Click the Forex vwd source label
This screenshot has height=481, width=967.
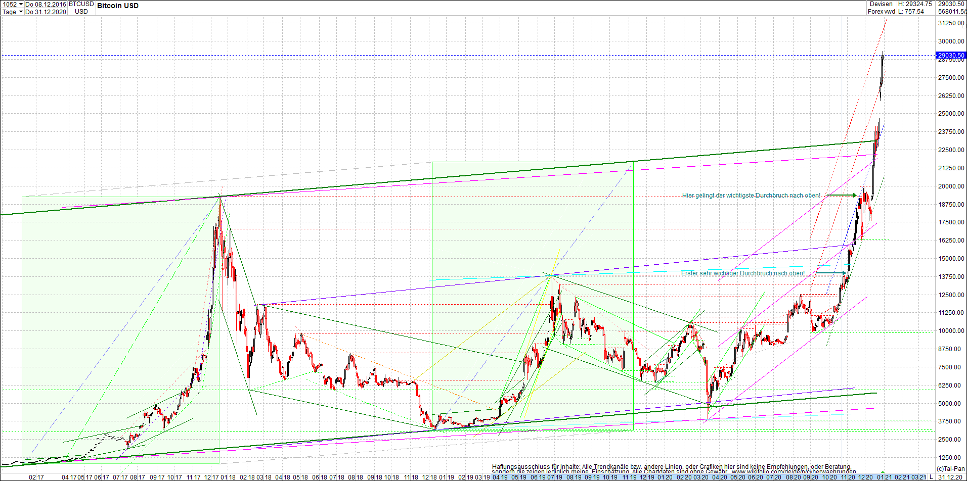[x=881, y=12]
